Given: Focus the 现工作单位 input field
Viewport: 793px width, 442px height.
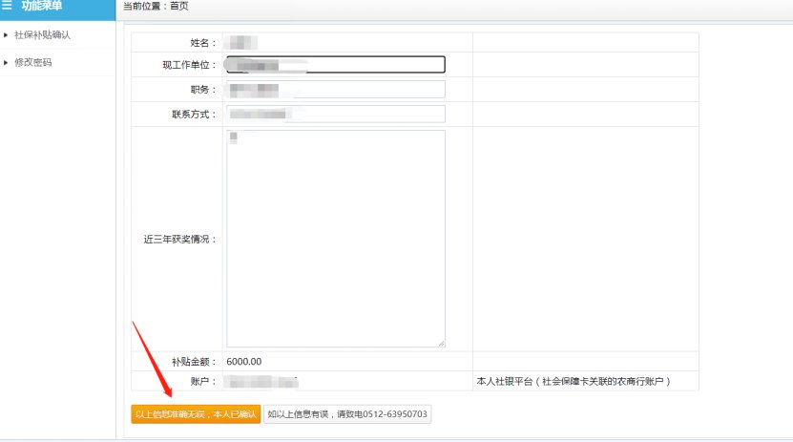Looking at the screenshot, I should coord(335,65).
